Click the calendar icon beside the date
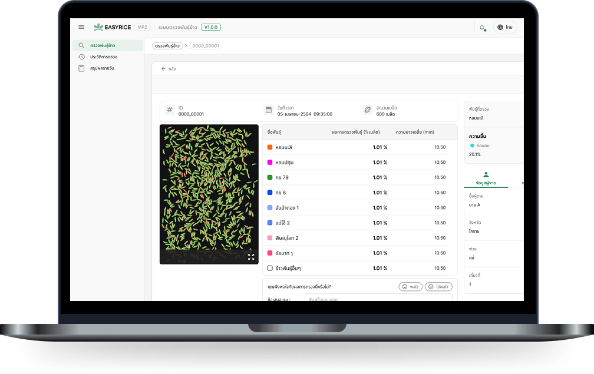 pos(269,110)
